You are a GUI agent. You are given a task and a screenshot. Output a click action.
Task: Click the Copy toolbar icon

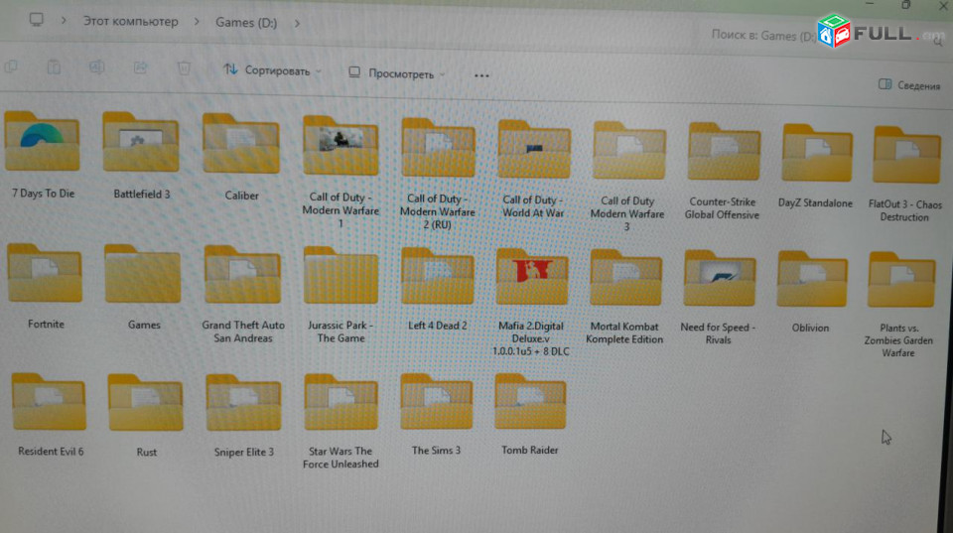(11, 67)
